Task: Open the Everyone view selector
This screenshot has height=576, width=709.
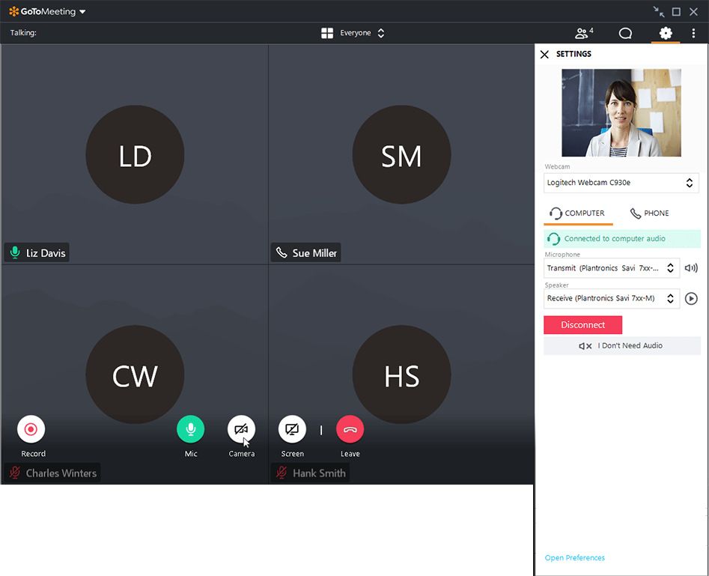Action: (x=362, y=33)
